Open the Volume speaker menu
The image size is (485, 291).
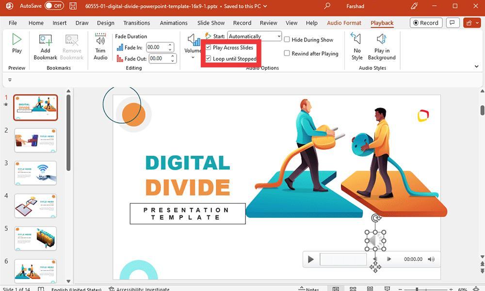point(193,47)
